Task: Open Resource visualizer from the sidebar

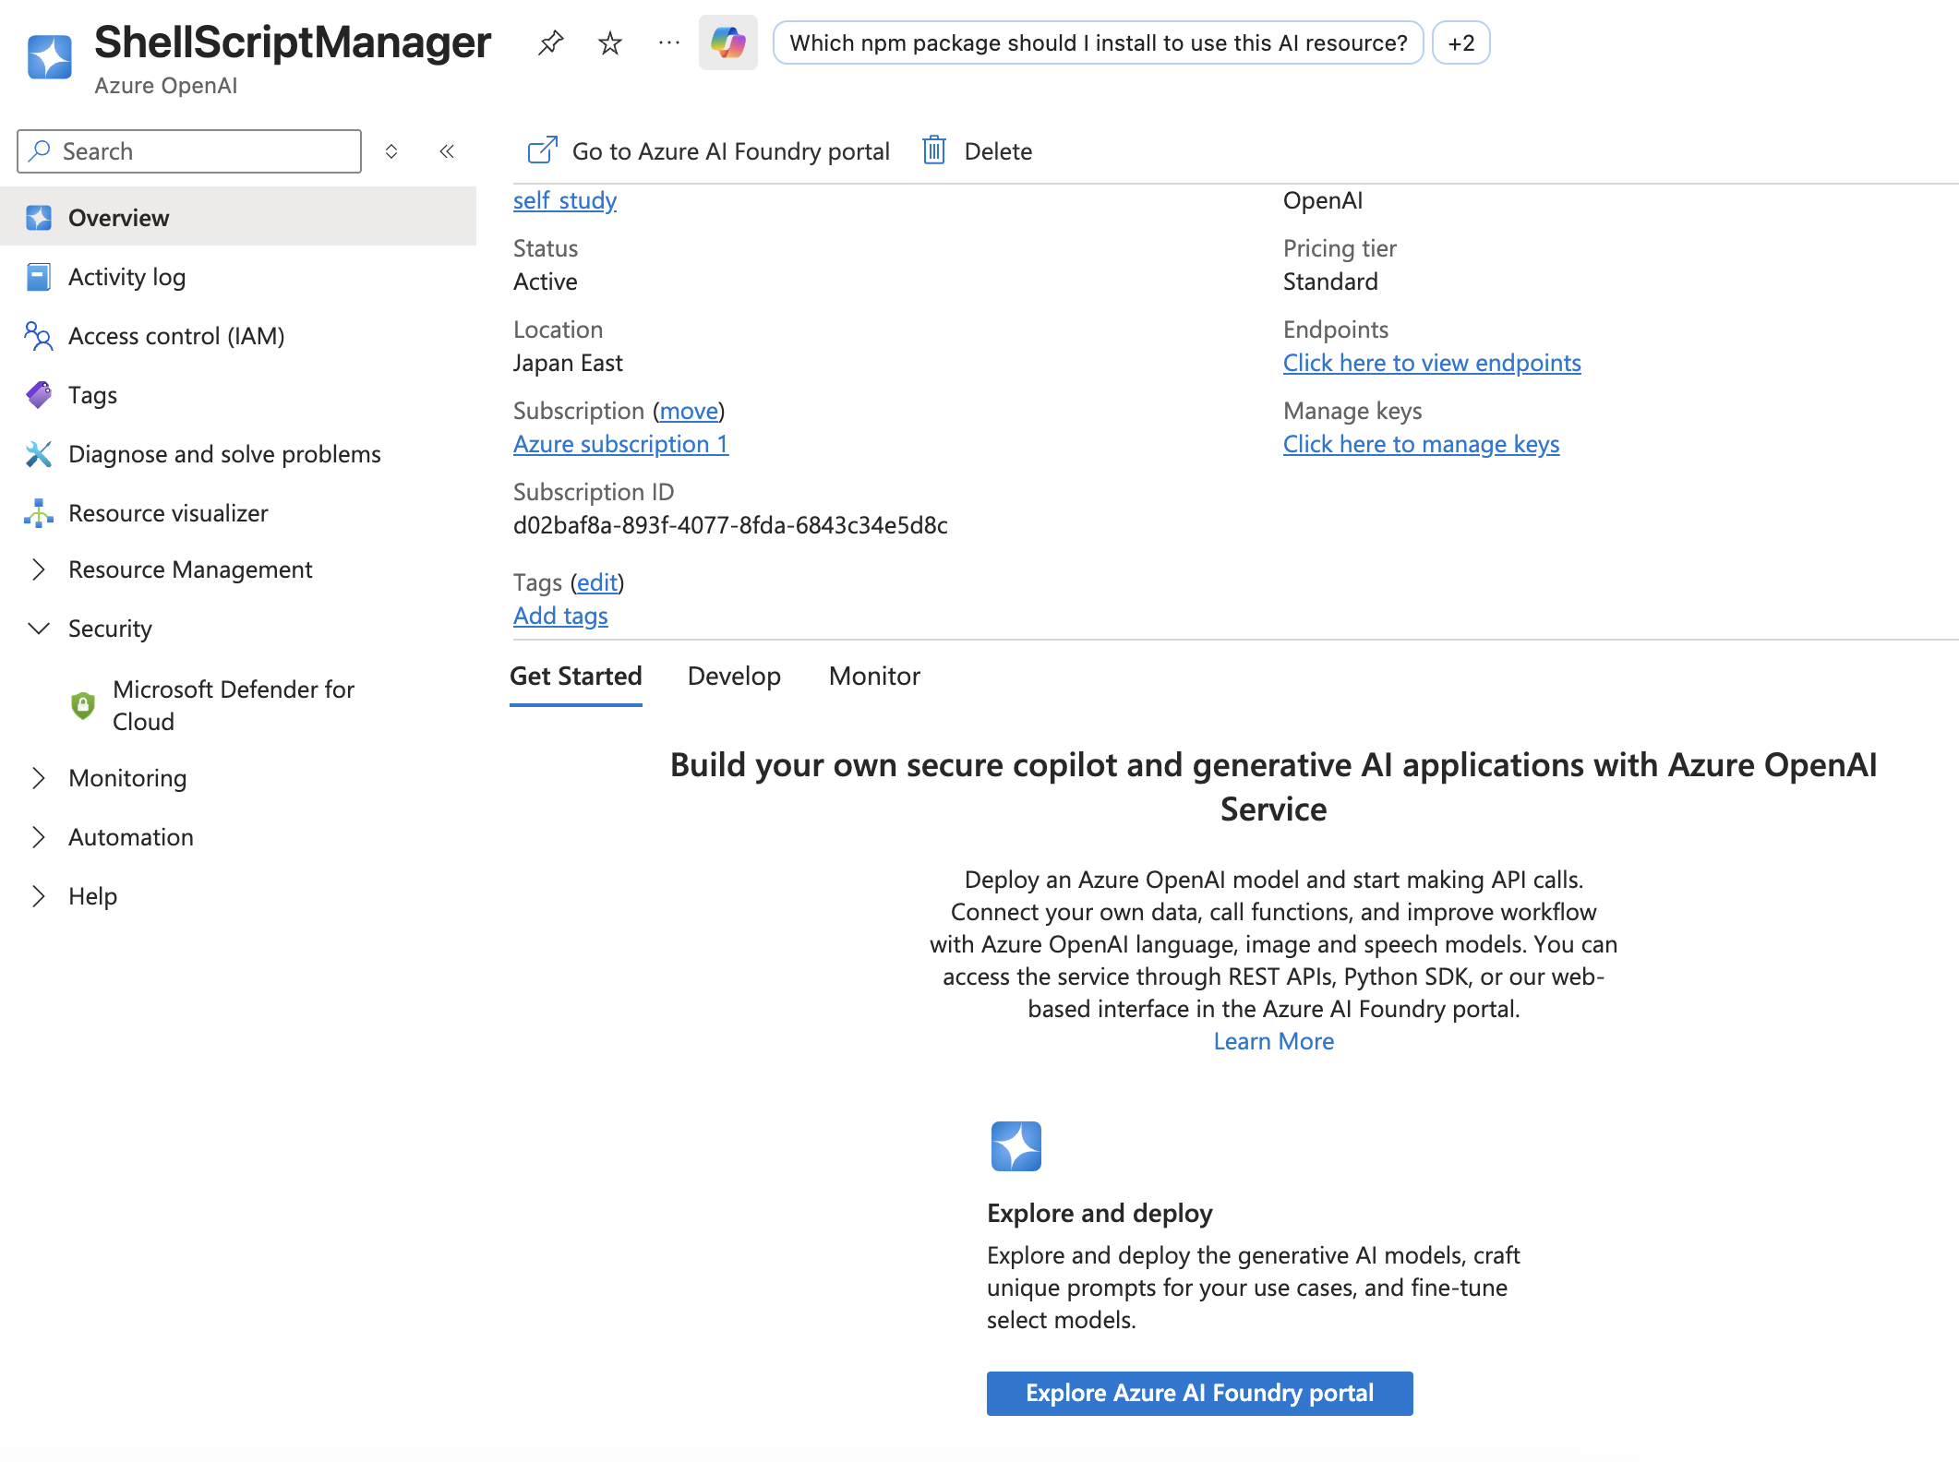Action: [x=168, y=513]
